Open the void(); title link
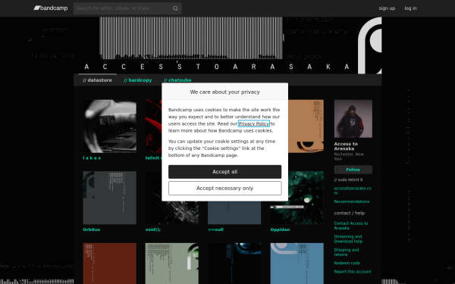455x284 pixels. pyautogui.click(x=153, y=229)
